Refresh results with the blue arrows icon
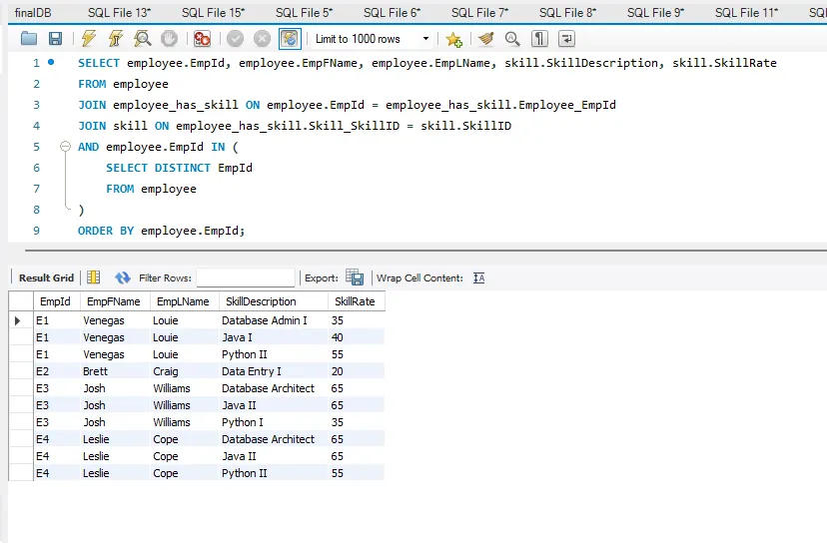The height and width of the screenshot is (543, 827). (123, 277)
